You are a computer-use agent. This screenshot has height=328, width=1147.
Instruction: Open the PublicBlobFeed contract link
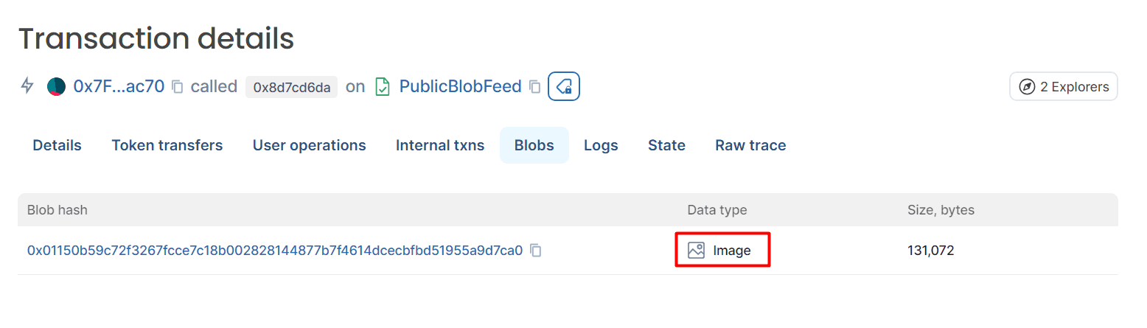[x=461, y=86]
